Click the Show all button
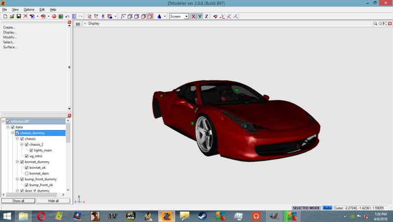 coord(18,201)
